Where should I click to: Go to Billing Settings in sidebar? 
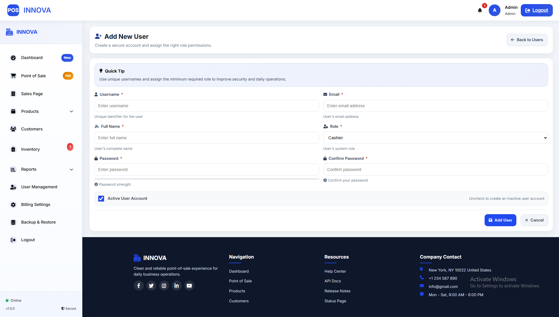click(36, 204)
